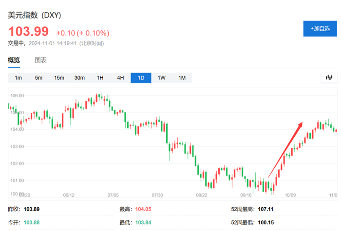Select the 1m timeframe
Screen dimensions: 341x231
(x=18, y=78)
